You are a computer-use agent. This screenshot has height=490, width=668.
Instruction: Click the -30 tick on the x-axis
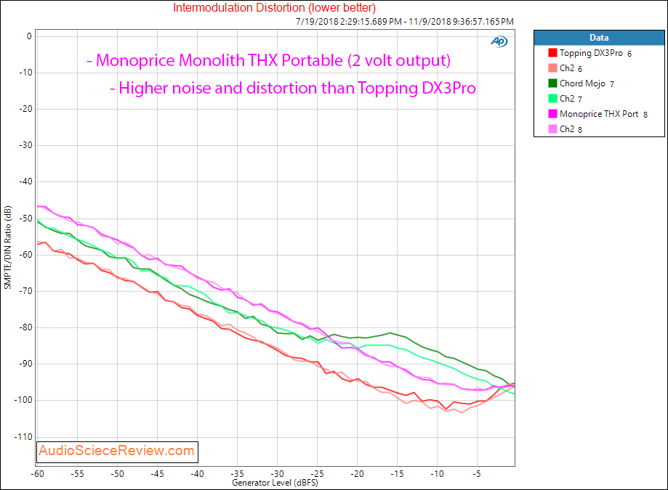(x=277, y=474)
